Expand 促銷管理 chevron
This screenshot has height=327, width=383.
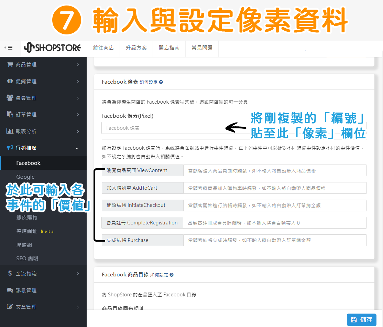[78, 81]
